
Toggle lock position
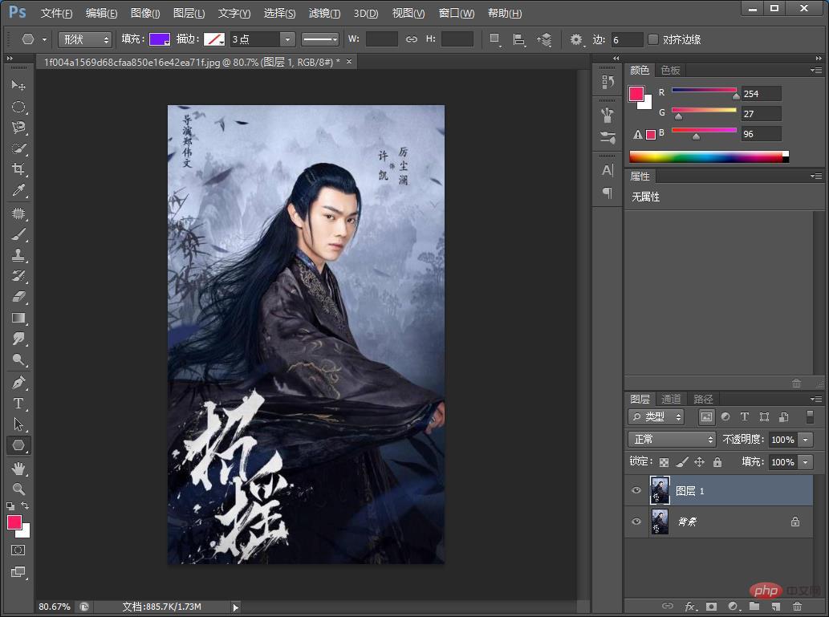(700, 462)
